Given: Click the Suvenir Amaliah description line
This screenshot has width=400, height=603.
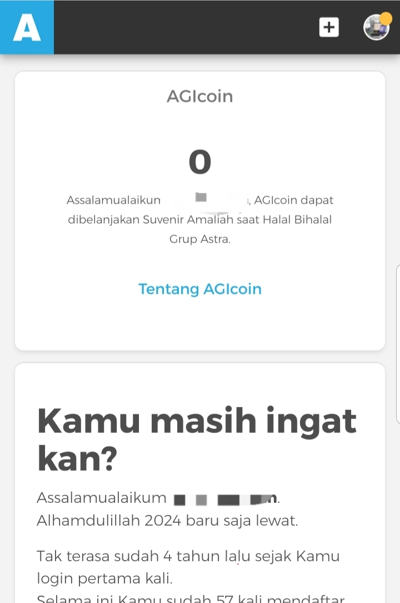Looking at the screenshot, I should [x=200, y=220].
